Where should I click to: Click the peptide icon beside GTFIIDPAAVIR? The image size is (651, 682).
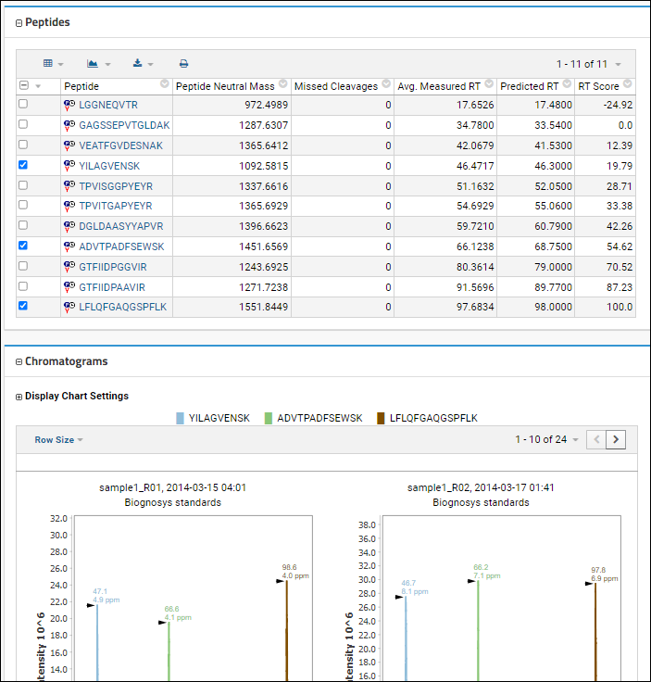(69, 287)
